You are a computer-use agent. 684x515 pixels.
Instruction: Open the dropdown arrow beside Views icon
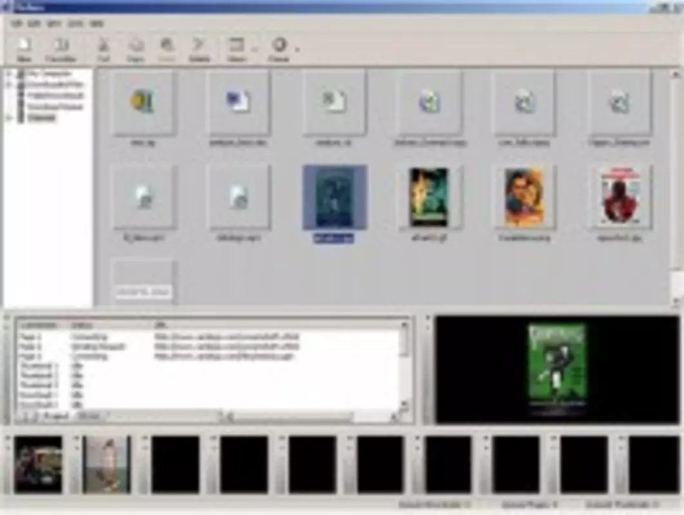point(255,49)
